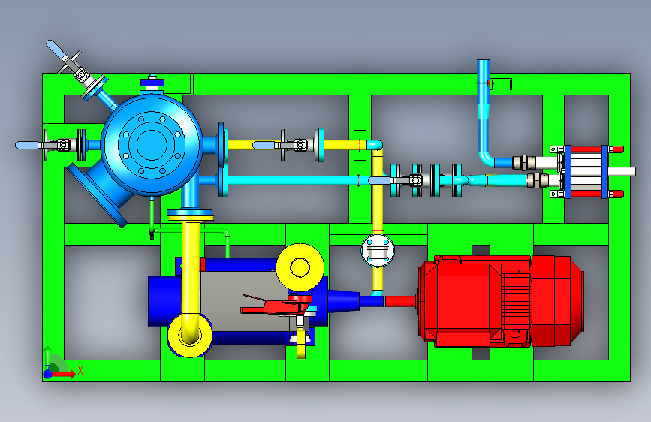Click the red X axis arrow of the triad

[65, 374]
